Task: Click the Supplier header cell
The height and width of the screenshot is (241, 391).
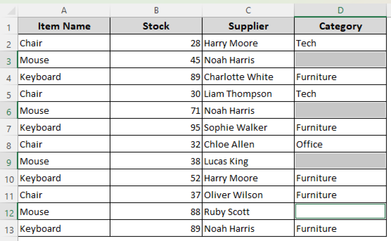Action: click(x=248, y=26)
